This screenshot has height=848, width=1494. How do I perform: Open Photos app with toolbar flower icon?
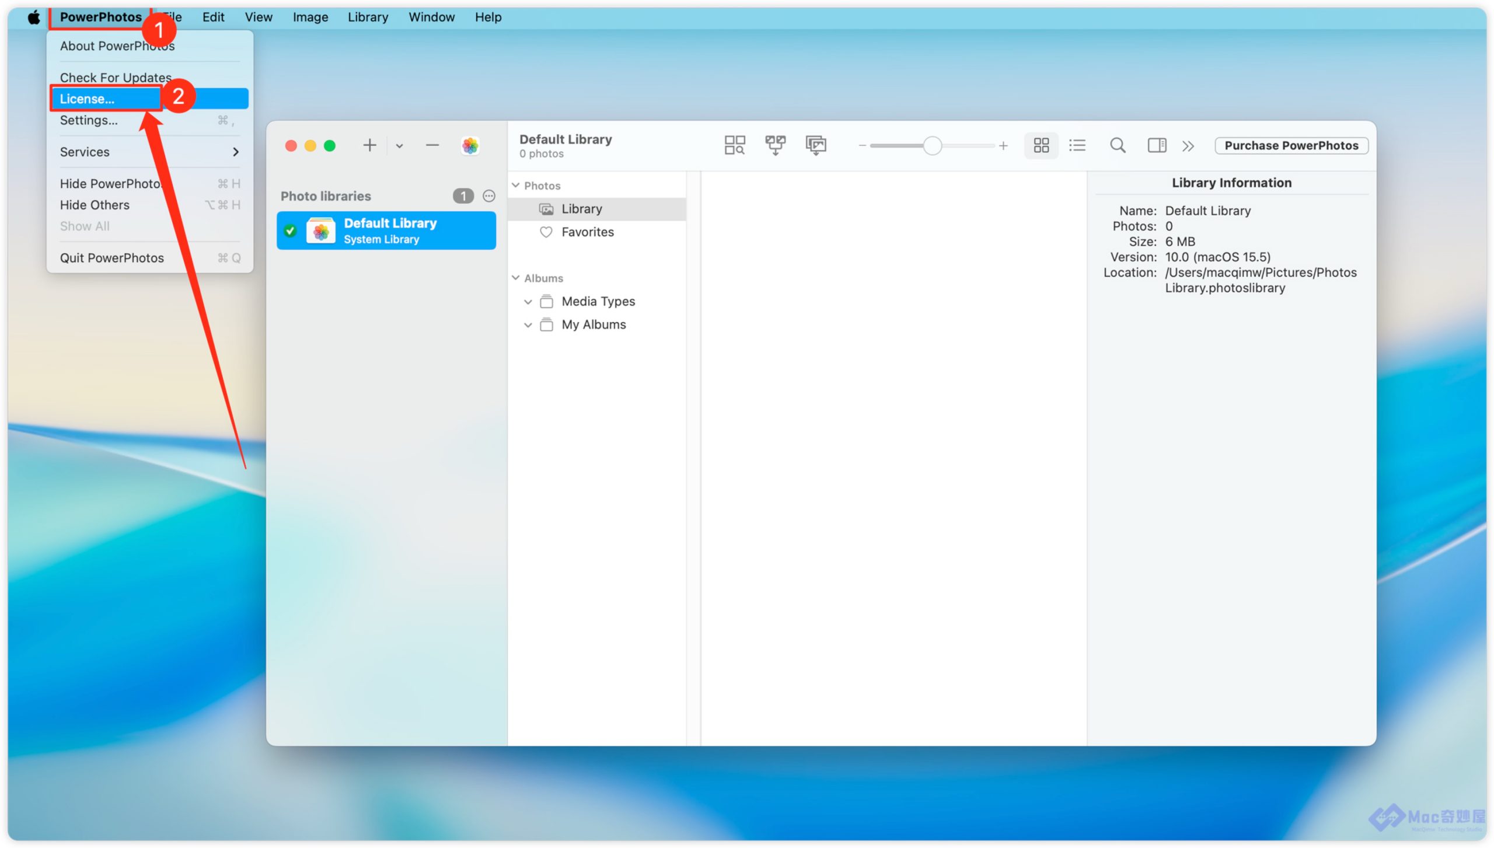click(470, 145)
